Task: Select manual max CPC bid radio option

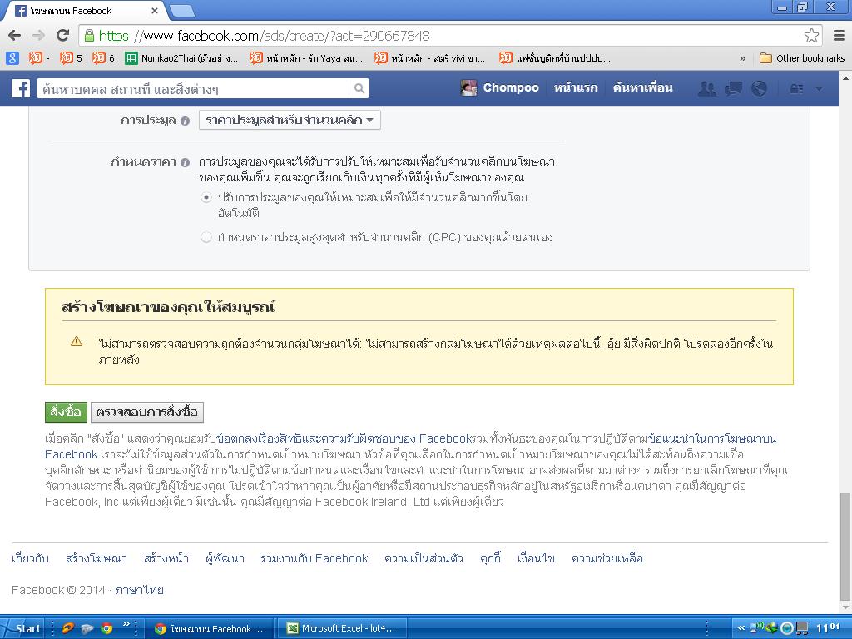Action: coord(206,237)
